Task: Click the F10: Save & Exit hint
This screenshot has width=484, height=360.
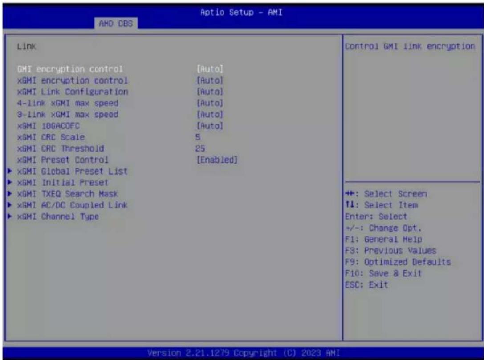Action: point(383,273)
